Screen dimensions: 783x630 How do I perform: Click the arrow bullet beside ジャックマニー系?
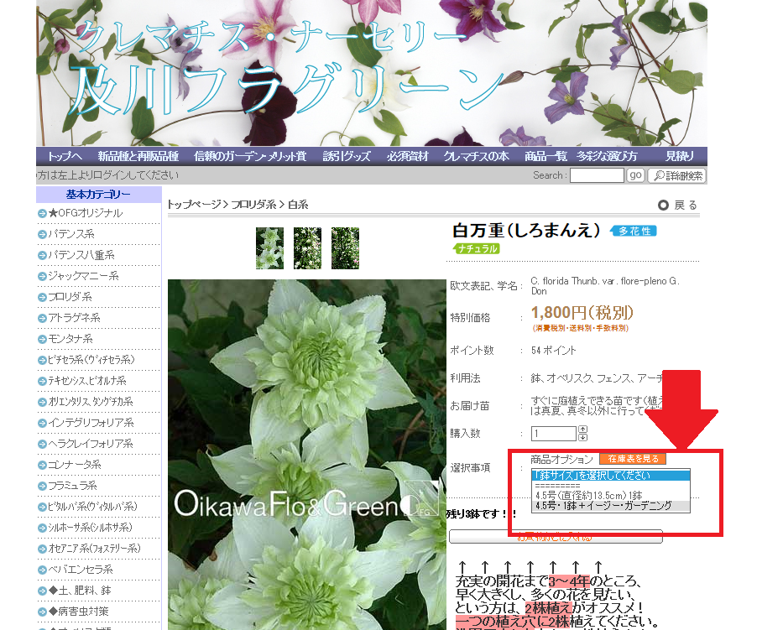pos(43,276)
